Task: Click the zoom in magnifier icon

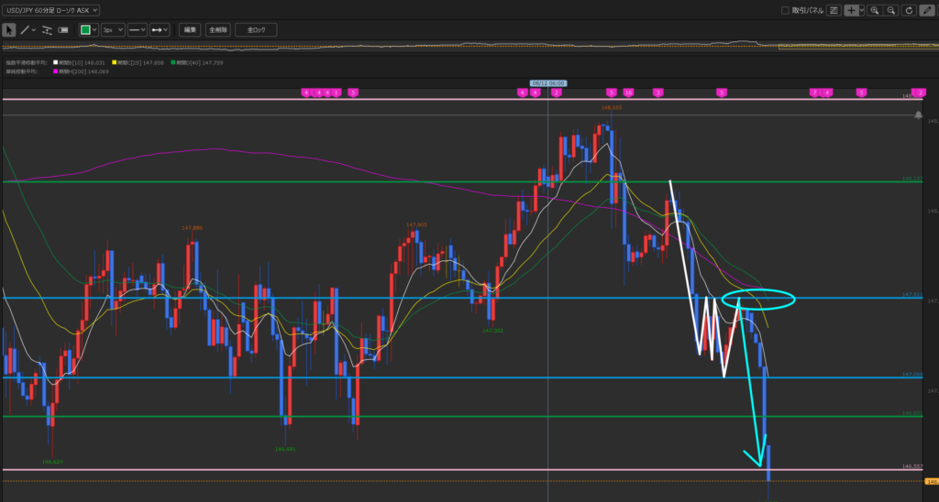Action: coord(874,10)
